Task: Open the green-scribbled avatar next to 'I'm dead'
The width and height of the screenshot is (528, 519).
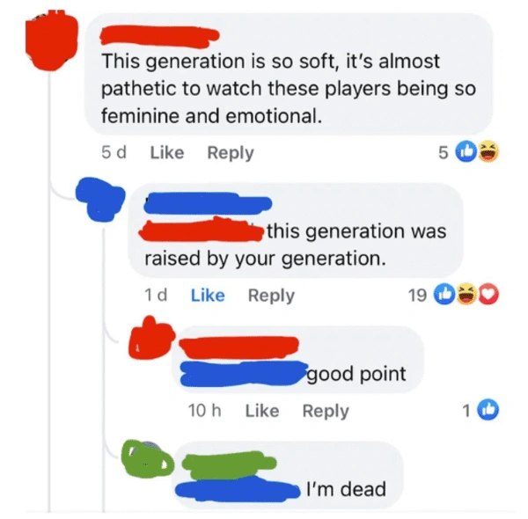Action: [x=148, y=458]
